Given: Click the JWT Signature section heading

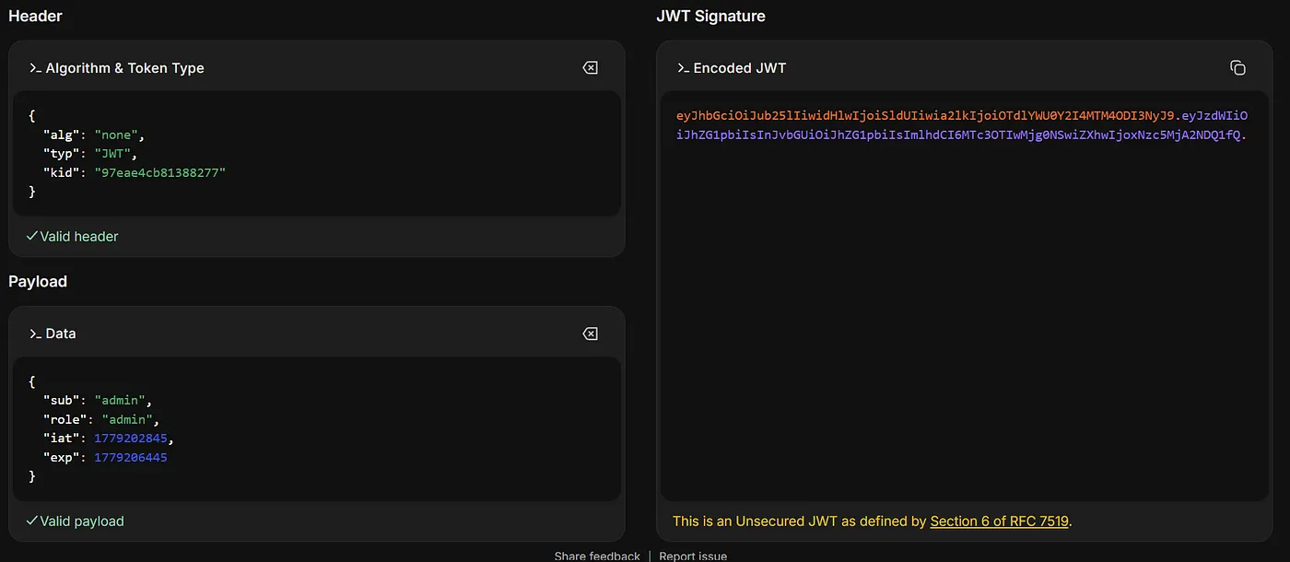Looking at the screenshot, I should click(710, 16).
